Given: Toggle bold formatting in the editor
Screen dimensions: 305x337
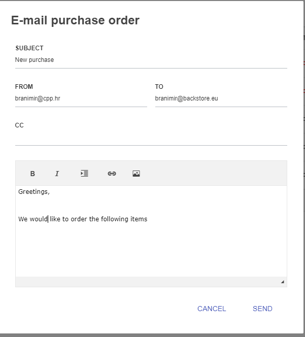Looking at the screenshot, I should click(x=32, y=174).
